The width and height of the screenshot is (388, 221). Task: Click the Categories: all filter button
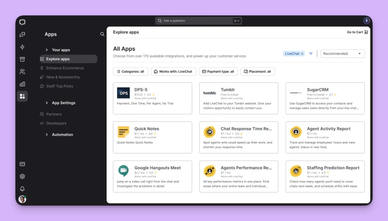point(130,71)
